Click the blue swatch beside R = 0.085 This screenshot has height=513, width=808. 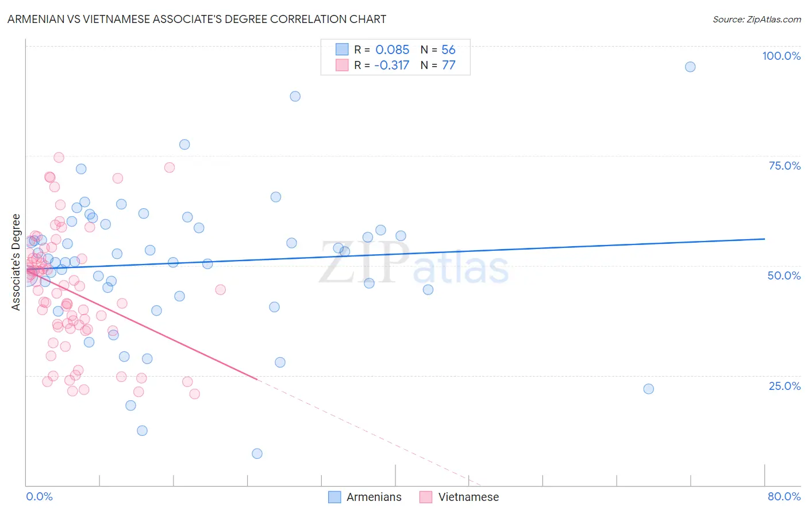point(342,49)
